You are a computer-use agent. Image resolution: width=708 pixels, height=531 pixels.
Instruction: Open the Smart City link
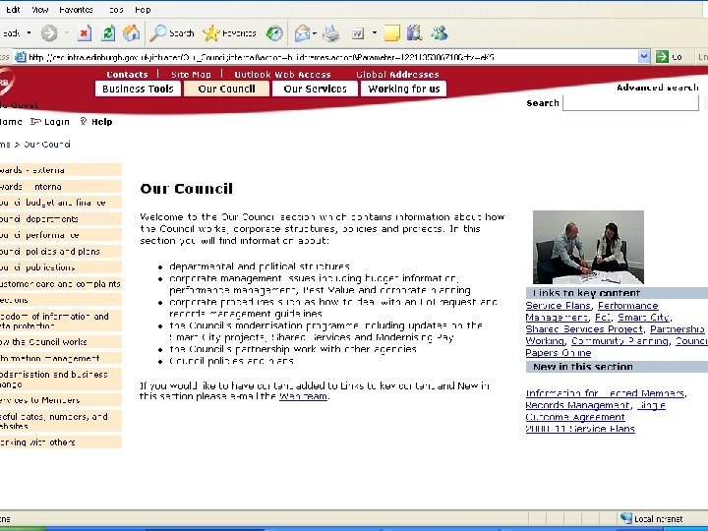[643, 318]
